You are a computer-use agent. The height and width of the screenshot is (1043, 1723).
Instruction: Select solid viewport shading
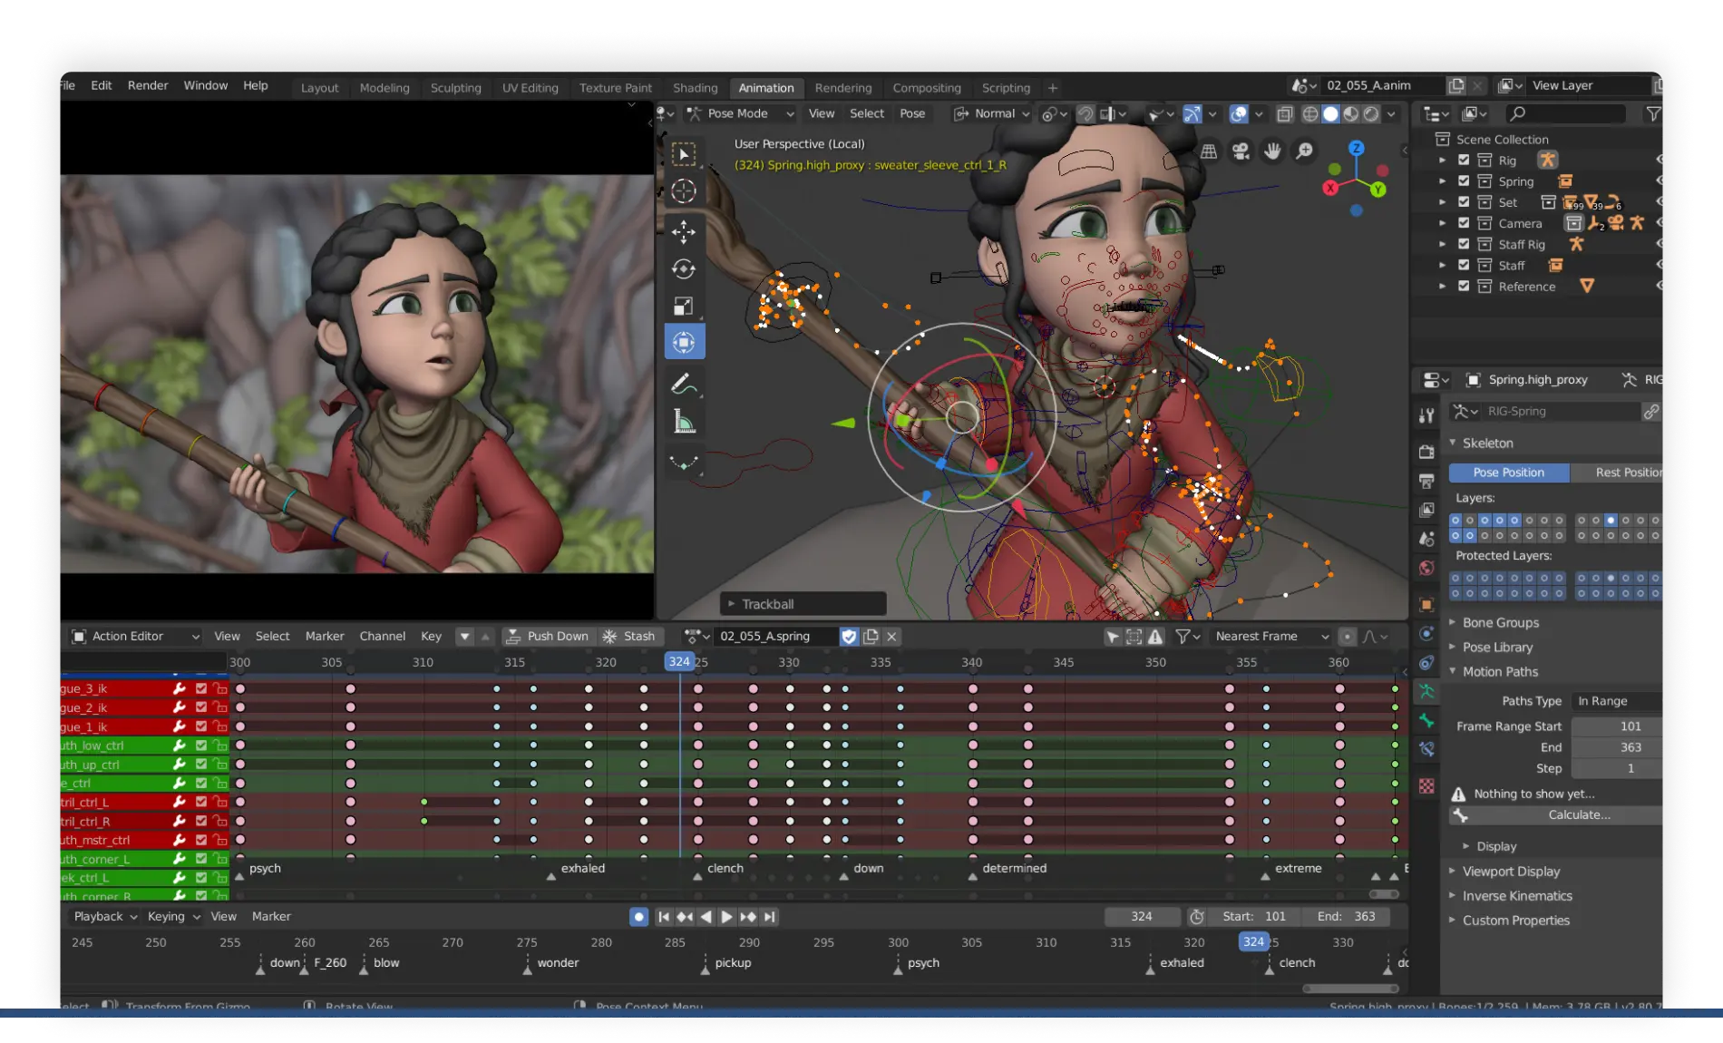click(x=1330, y=114)
